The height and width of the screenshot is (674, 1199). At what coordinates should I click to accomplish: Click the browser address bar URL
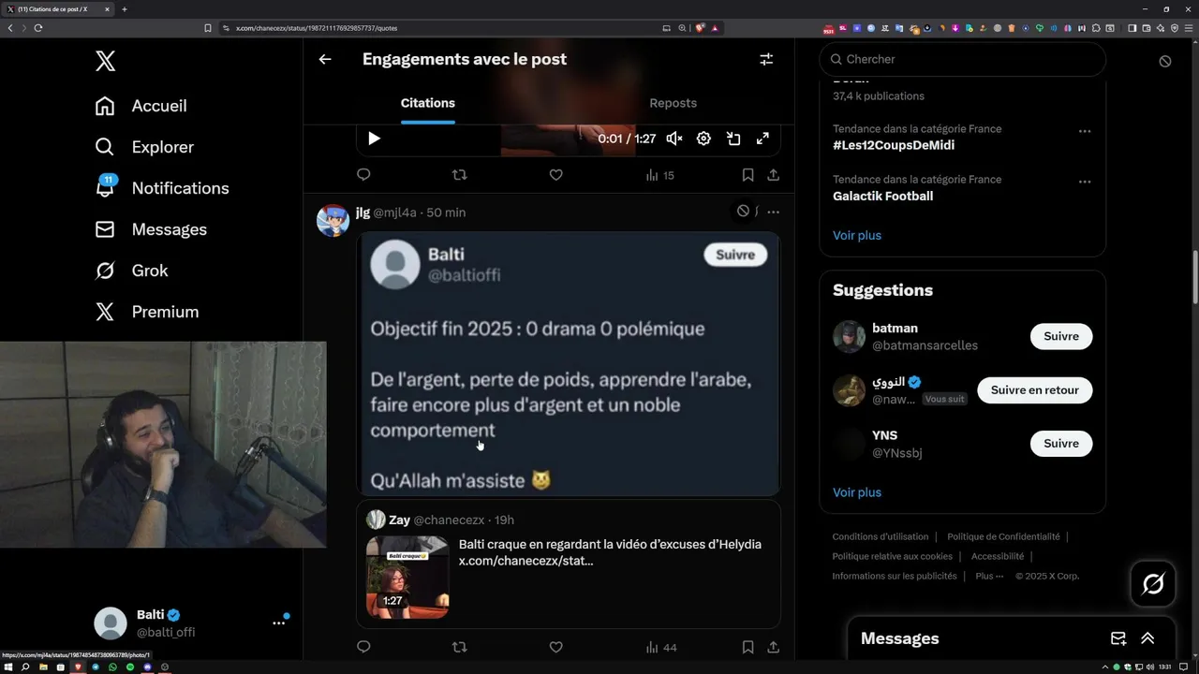click(316, 28)
